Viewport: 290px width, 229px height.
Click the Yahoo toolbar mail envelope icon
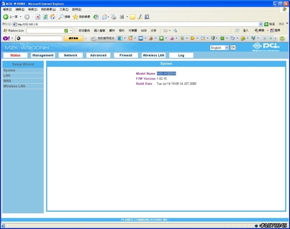[x=141, y=38]
